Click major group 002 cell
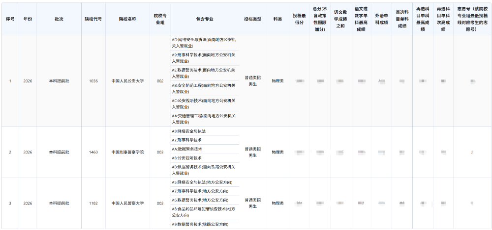Image resolution: width=492 pixels, height=230 pixels. (160, 81)
